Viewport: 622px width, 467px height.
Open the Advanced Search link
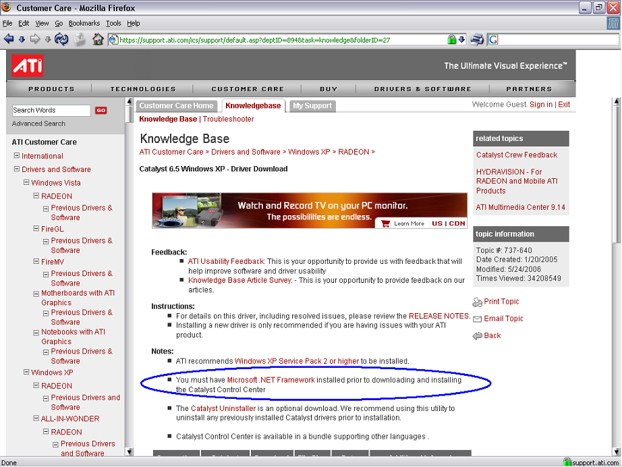point(38,123)
